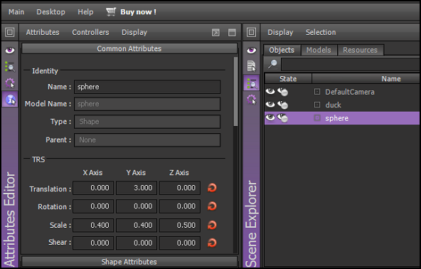Click the Translation Z Axis field
Image resolution: width=421 pixels, height=269 pixels.
(180, 188)
